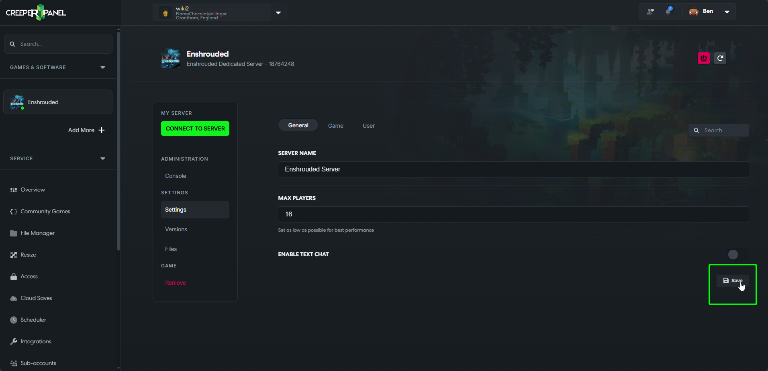This screenshot has width=768, height=371.
Task: Click the Server Name input field
Action: point(513,169)
